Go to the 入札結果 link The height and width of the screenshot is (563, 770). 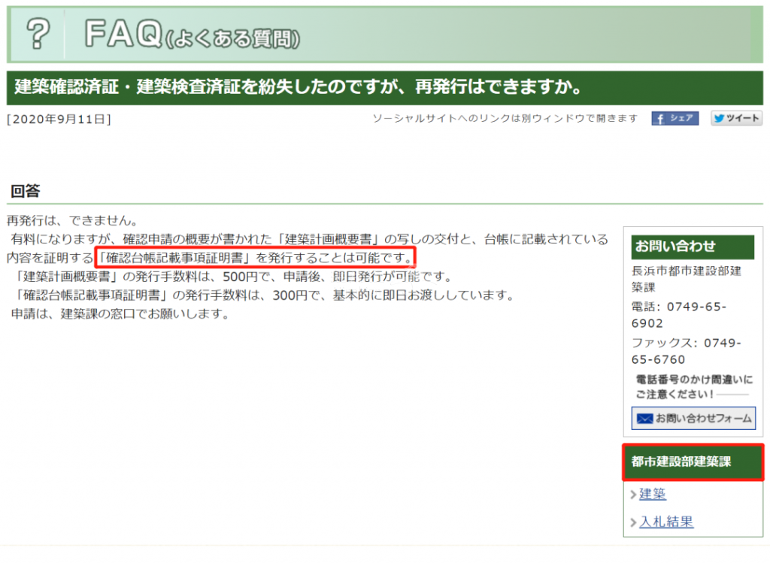tap(666, 522)
